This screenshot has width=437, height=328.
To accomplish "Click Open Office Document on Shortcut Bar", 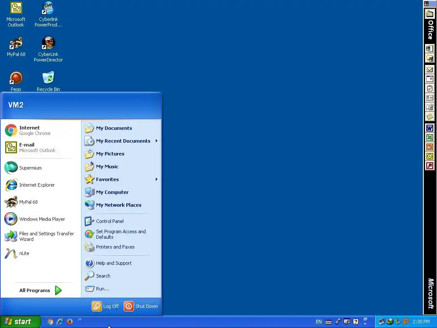I will click(x=429, y=58).
